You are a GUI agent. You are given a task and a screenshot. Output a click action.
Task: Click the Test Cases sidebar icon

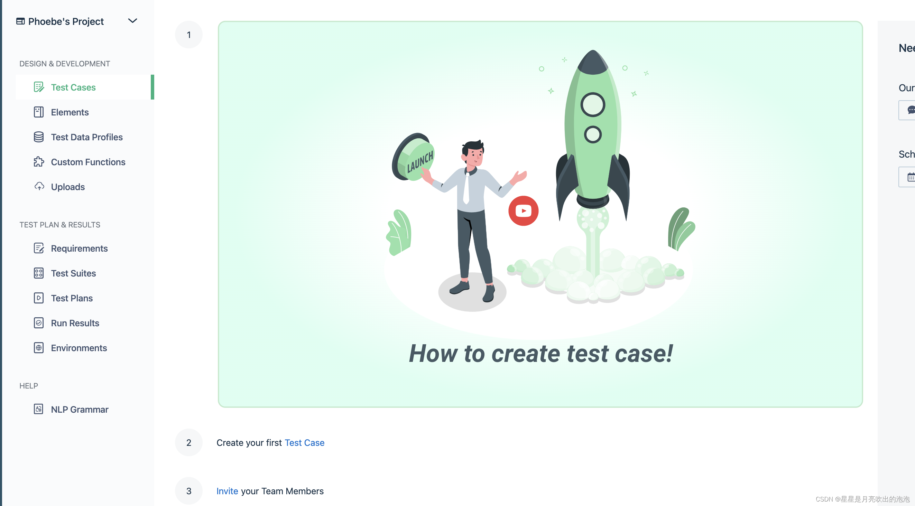(x=39, y=87)
